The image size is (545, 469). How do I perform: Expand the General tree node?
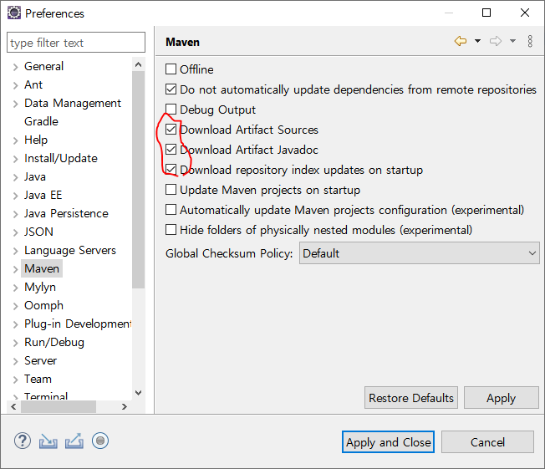[15, 67]
